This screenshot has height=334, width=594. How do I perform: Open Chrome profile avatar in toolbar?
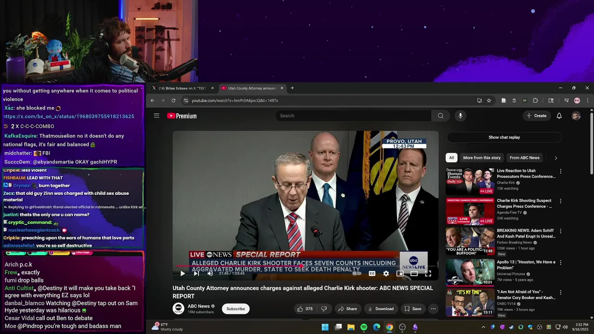pyautogui.click(x=577, y=101)
